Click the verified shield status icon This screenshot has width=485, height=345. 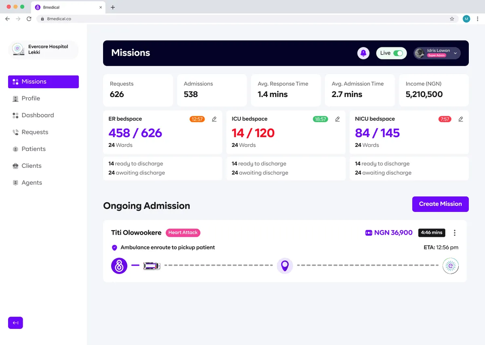114,248
